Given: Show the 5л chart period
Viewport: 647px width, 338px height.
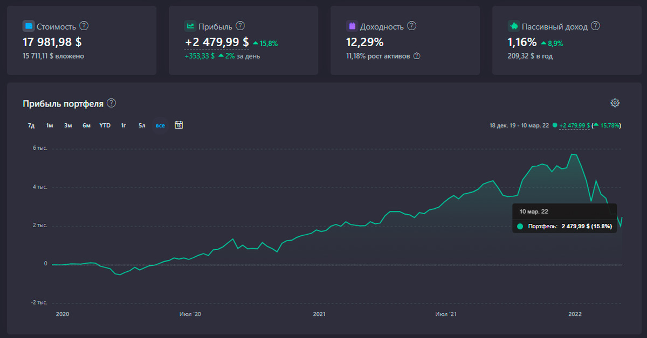Looking at the screenshot, I should click(142, 125).
